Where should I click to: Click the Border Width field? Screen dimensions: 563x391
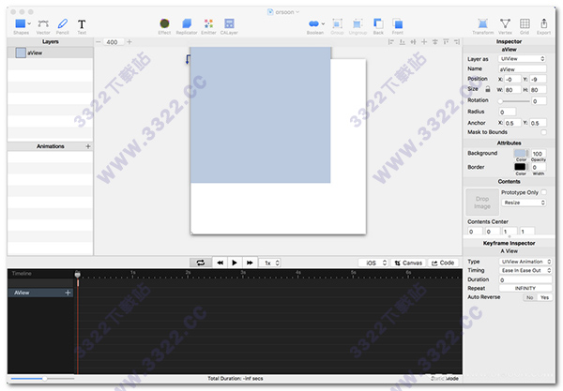(x=539, y=167)
